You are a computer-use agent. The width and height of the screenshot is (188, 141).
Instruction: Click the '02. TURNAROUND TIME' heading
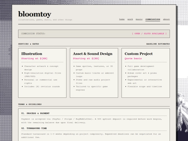coord(34,128)
